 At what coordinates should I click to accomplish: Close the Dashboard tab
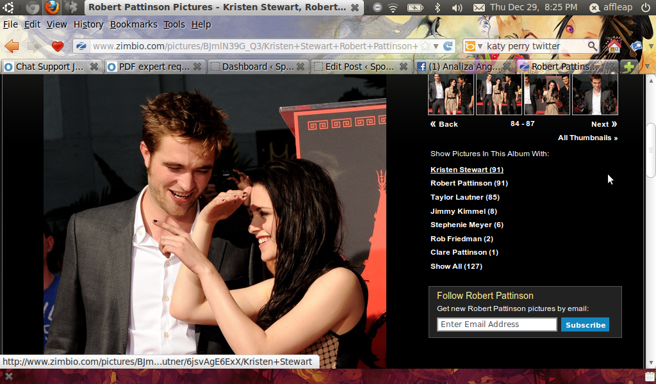[300, 67]
